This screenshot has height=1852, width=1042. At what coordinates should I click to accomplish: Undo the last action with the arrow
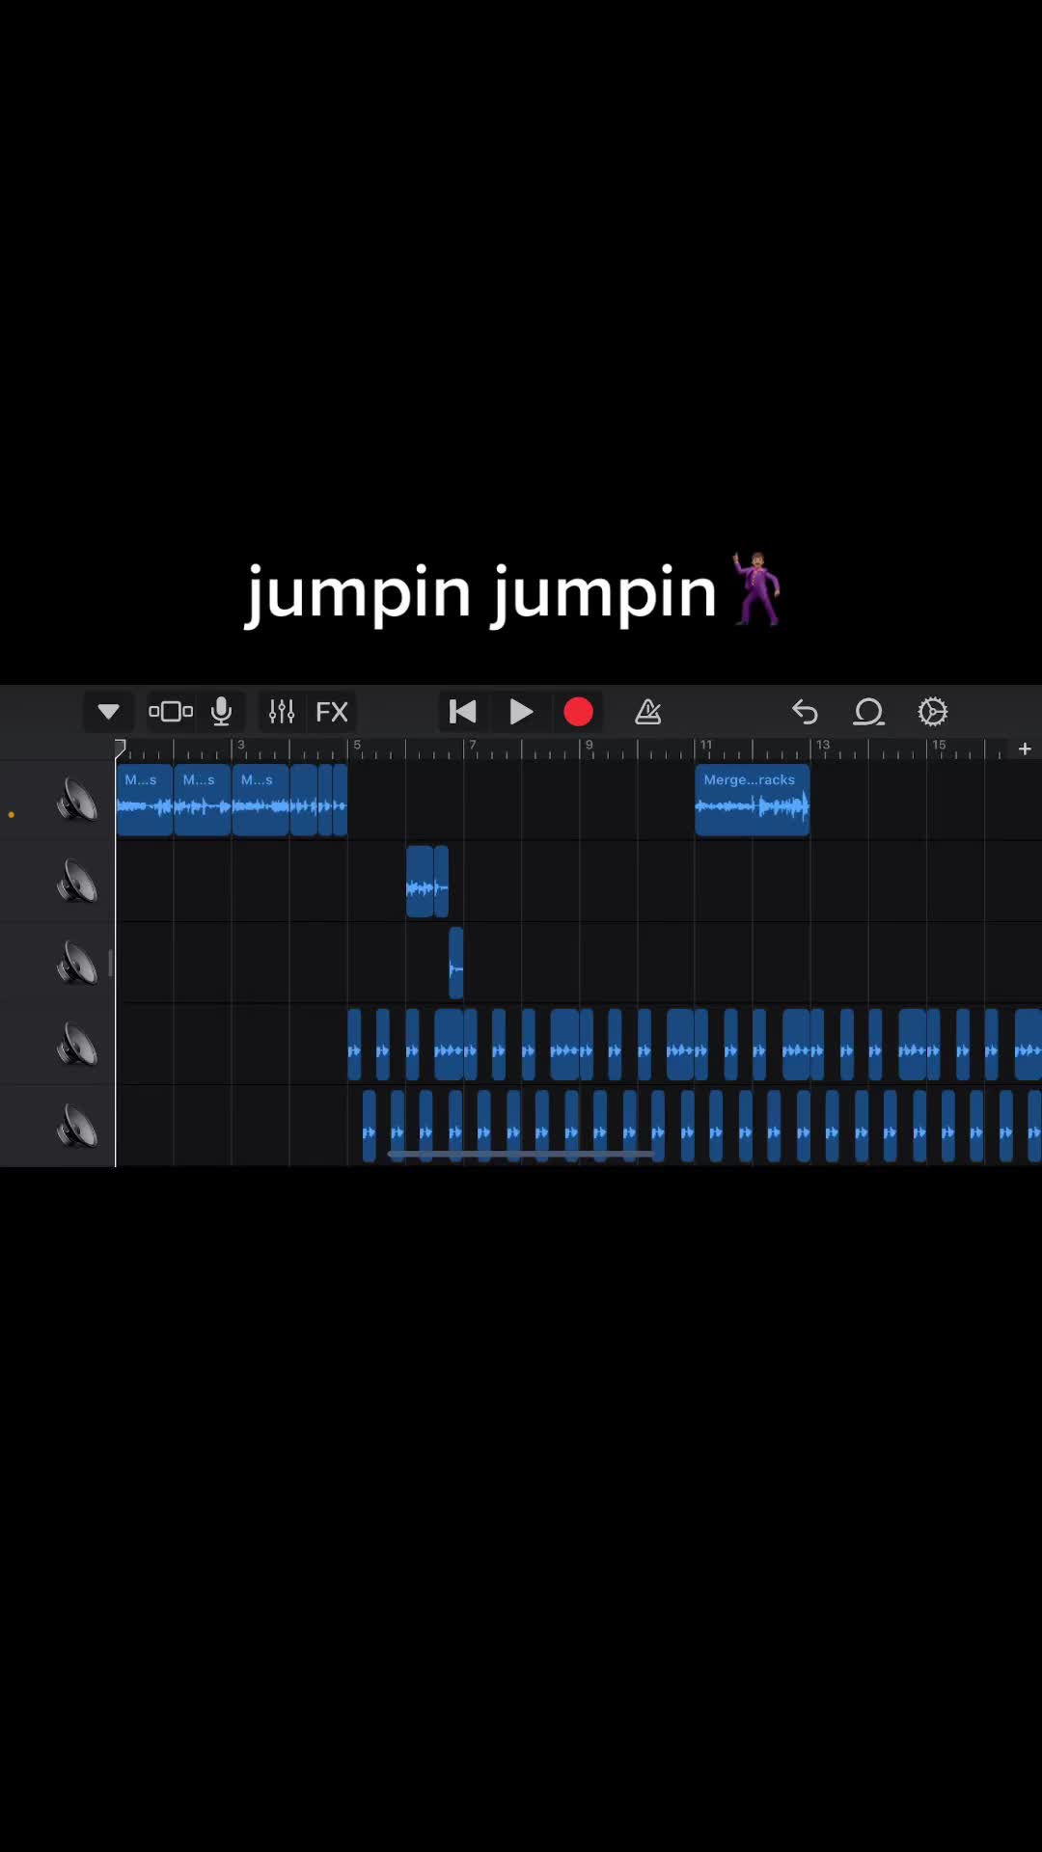805,713
